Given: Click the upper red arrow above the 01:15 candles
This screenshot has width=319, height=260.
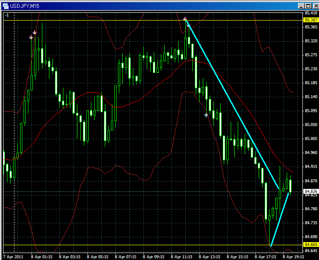Looking at the screenshot, I should click(35, 32).
